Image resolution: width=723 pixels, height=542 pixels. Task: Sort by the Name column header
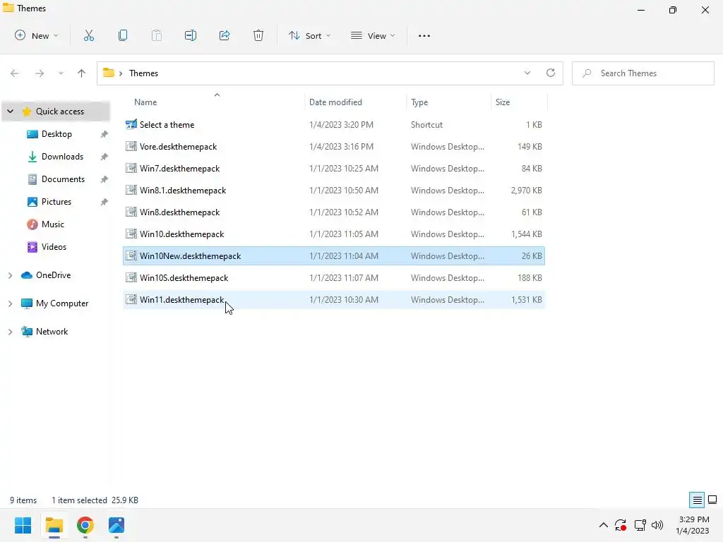pyautogui.click(x=145, y=102)
